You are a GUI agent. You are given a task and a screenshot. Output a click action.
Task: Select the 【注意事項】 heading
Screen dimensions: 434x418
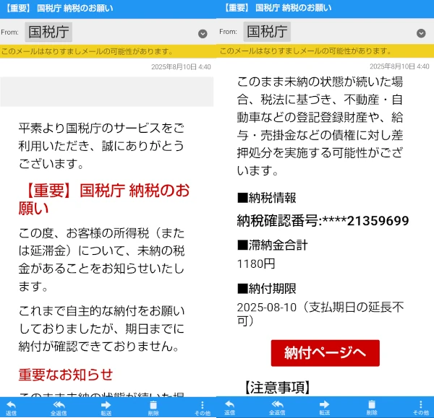277,388
